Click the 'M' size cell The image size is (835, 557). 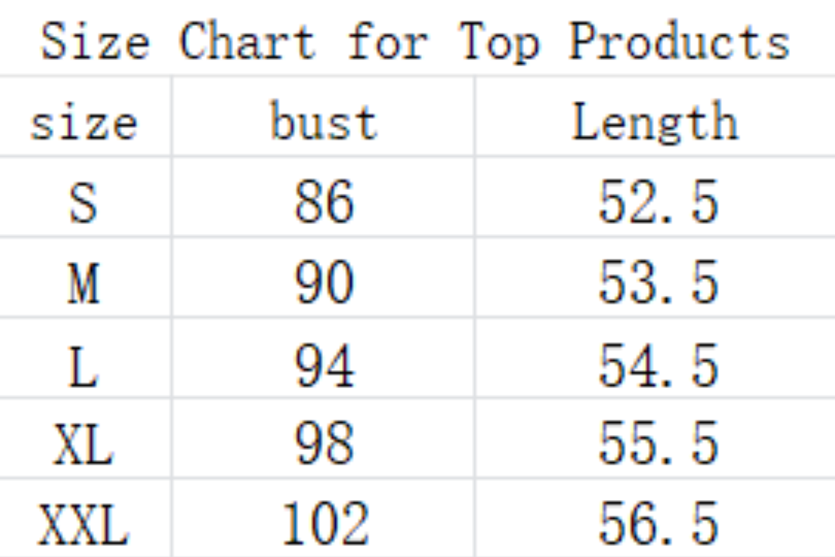click(83, 282)
